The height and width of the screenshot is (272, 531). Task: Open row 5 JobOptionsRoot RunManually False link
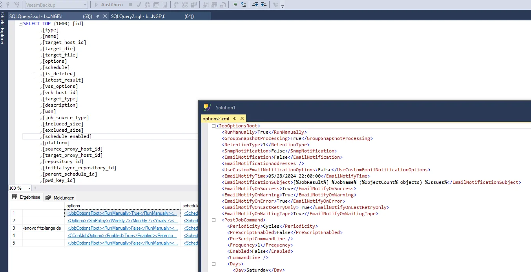pos(122,243)
